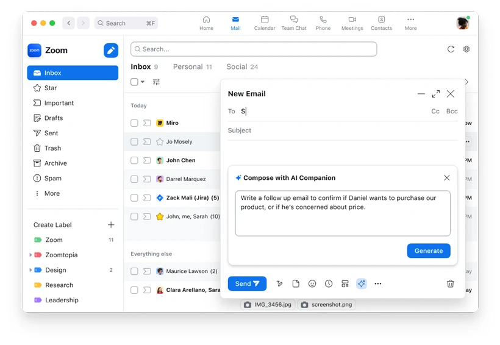Open the Mail tab in top navigation

[235, 23]
